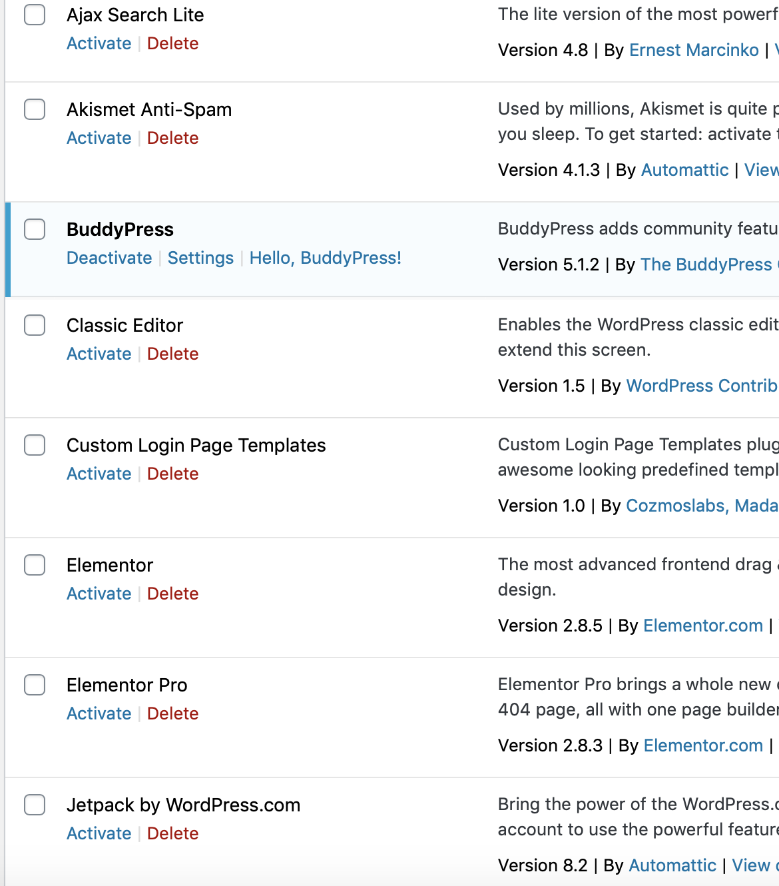View details link in the Jetpack row
Screen dimensions: 779x886
click(755, 865)
